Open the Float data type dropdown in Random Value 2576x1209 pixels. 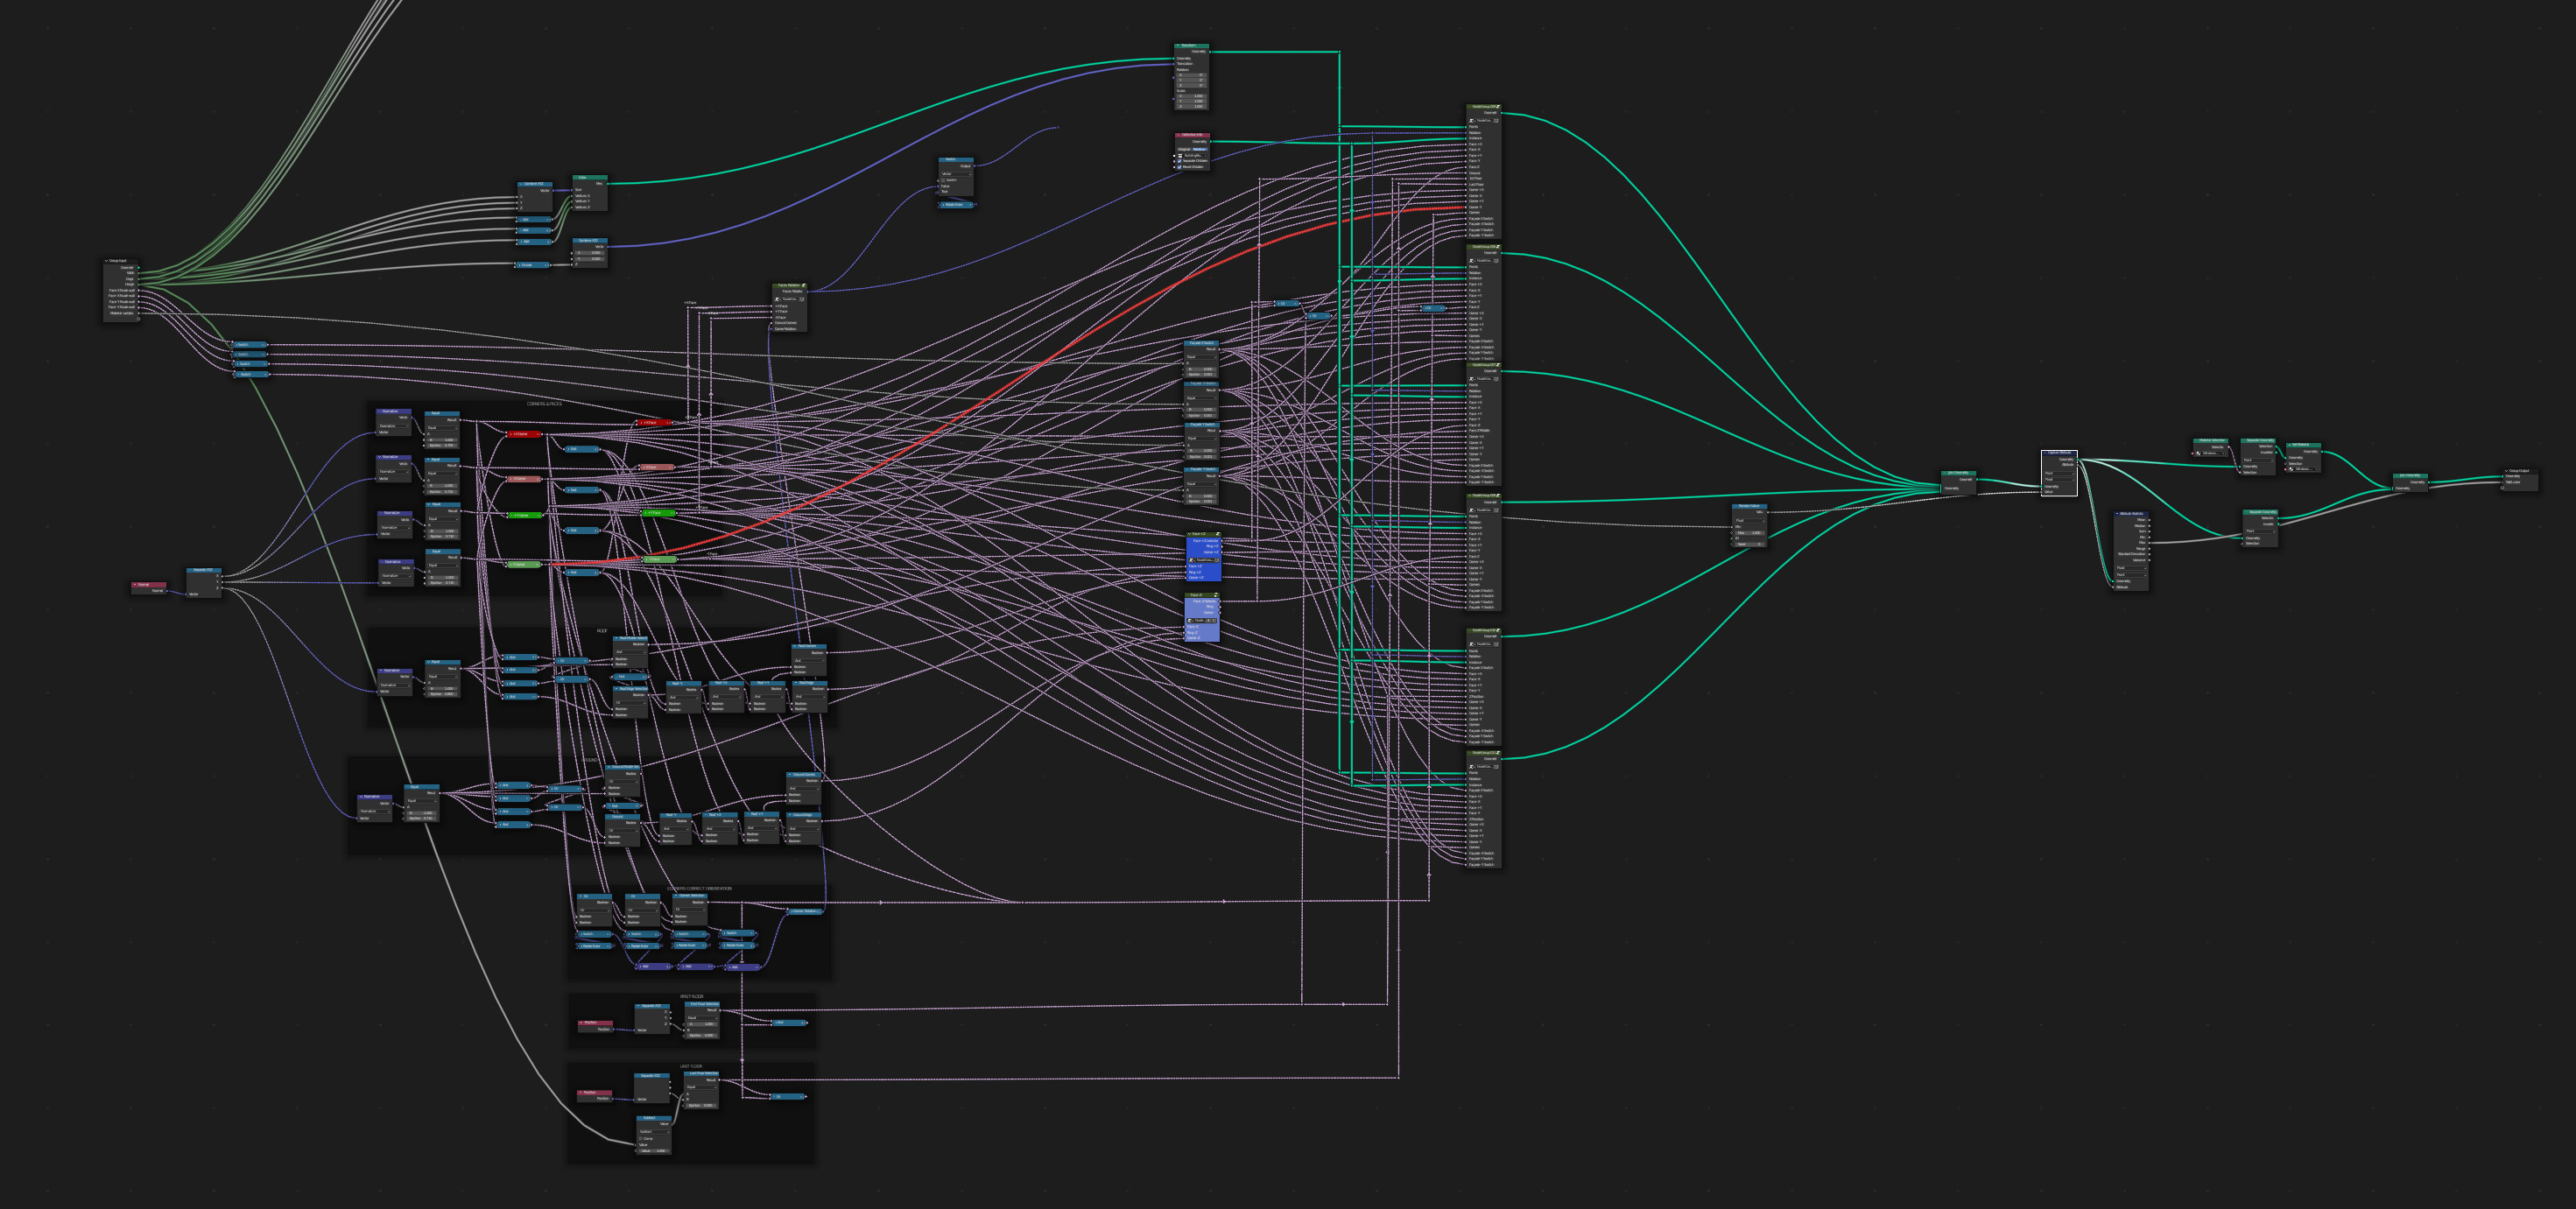tap(1750, 521)
